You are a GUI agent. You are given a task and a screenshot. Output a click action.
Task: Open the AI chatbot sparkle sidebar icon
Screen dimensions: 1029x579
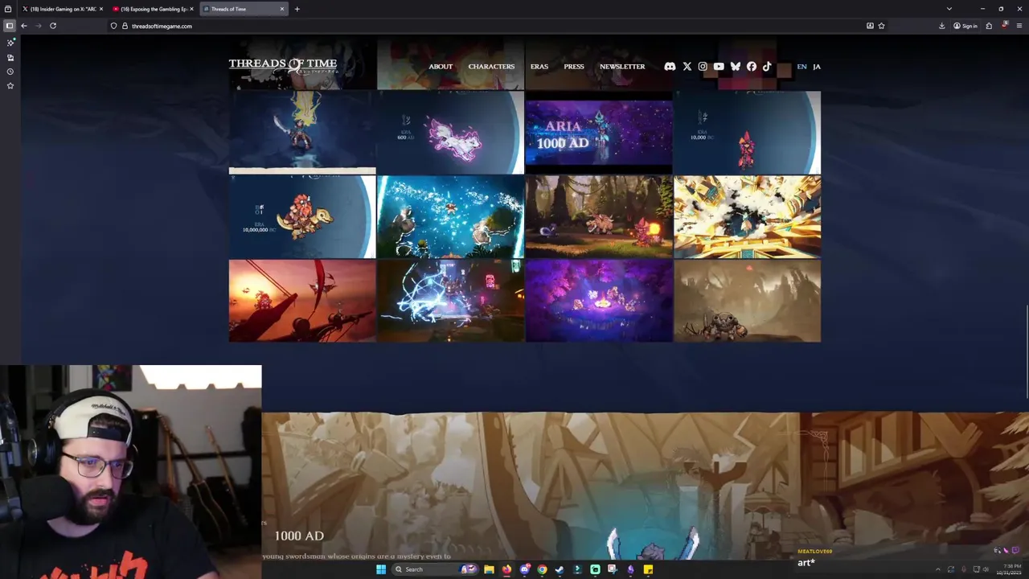pos(10,43)
